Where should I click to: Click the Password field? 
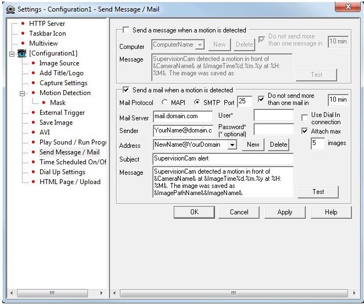point(274,129)
